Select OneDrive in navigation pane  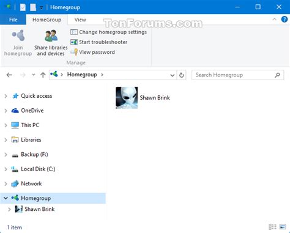pyautogui.click(x=32, y=111)
